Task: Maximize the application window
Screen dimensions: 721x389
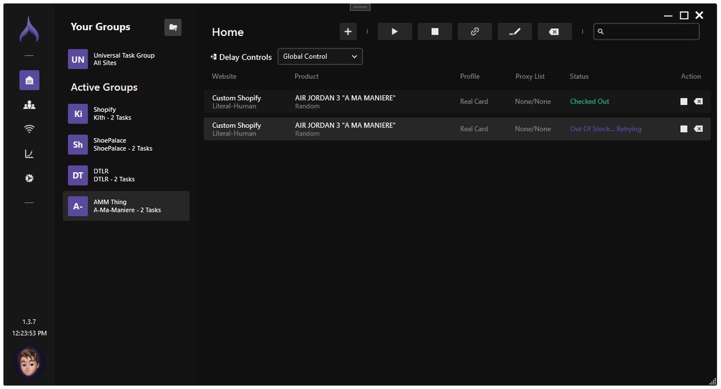Action: click(x=684, y=16)
